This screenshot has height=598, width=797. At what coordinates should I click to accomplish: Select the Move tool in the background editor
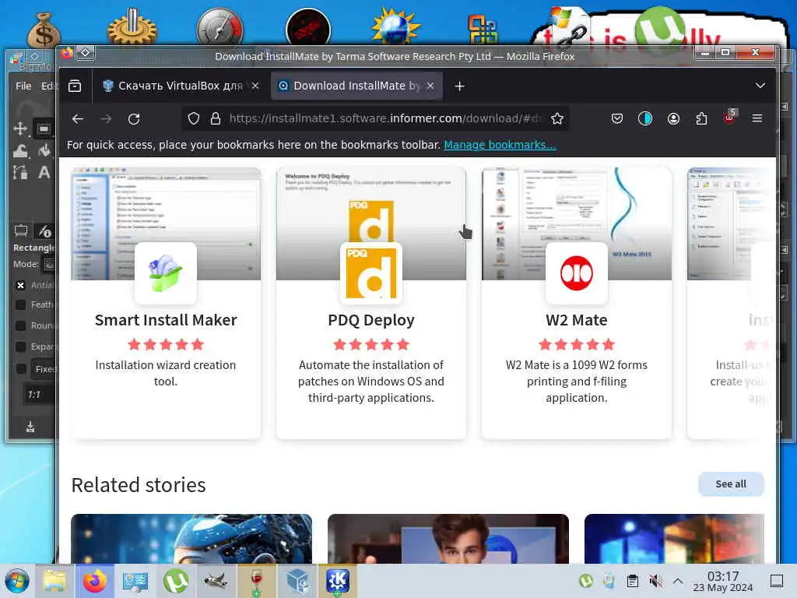pyautogui.click(x=20, y=128)
